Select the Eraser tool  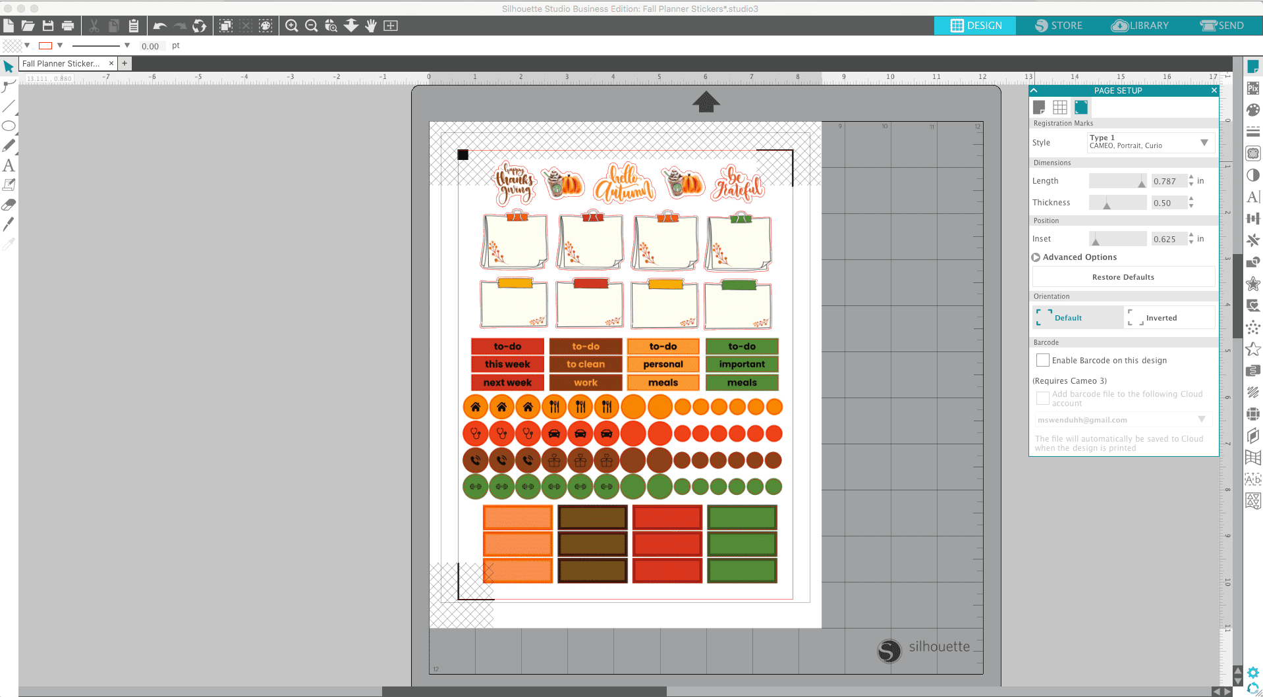coord(9,205)
